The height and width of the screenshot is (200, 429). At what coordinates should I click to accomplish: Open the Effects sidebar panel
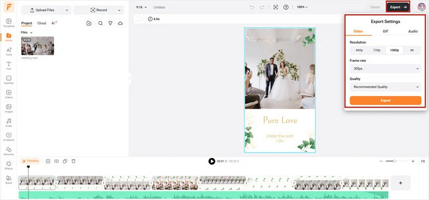(9, 166)
